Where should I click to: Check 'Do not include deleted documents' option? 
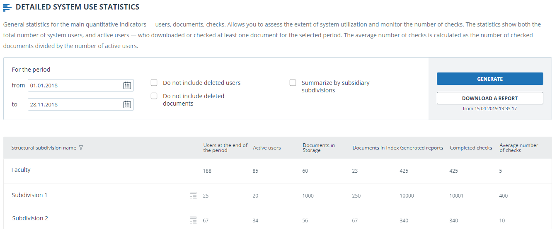(154, 96)
